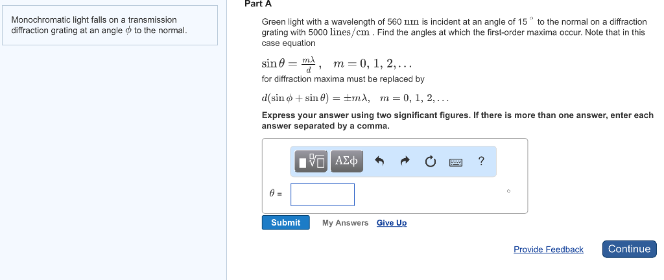664x280 pixels.
Task: Open the question mark help icon
Action: tap(480, 161)
